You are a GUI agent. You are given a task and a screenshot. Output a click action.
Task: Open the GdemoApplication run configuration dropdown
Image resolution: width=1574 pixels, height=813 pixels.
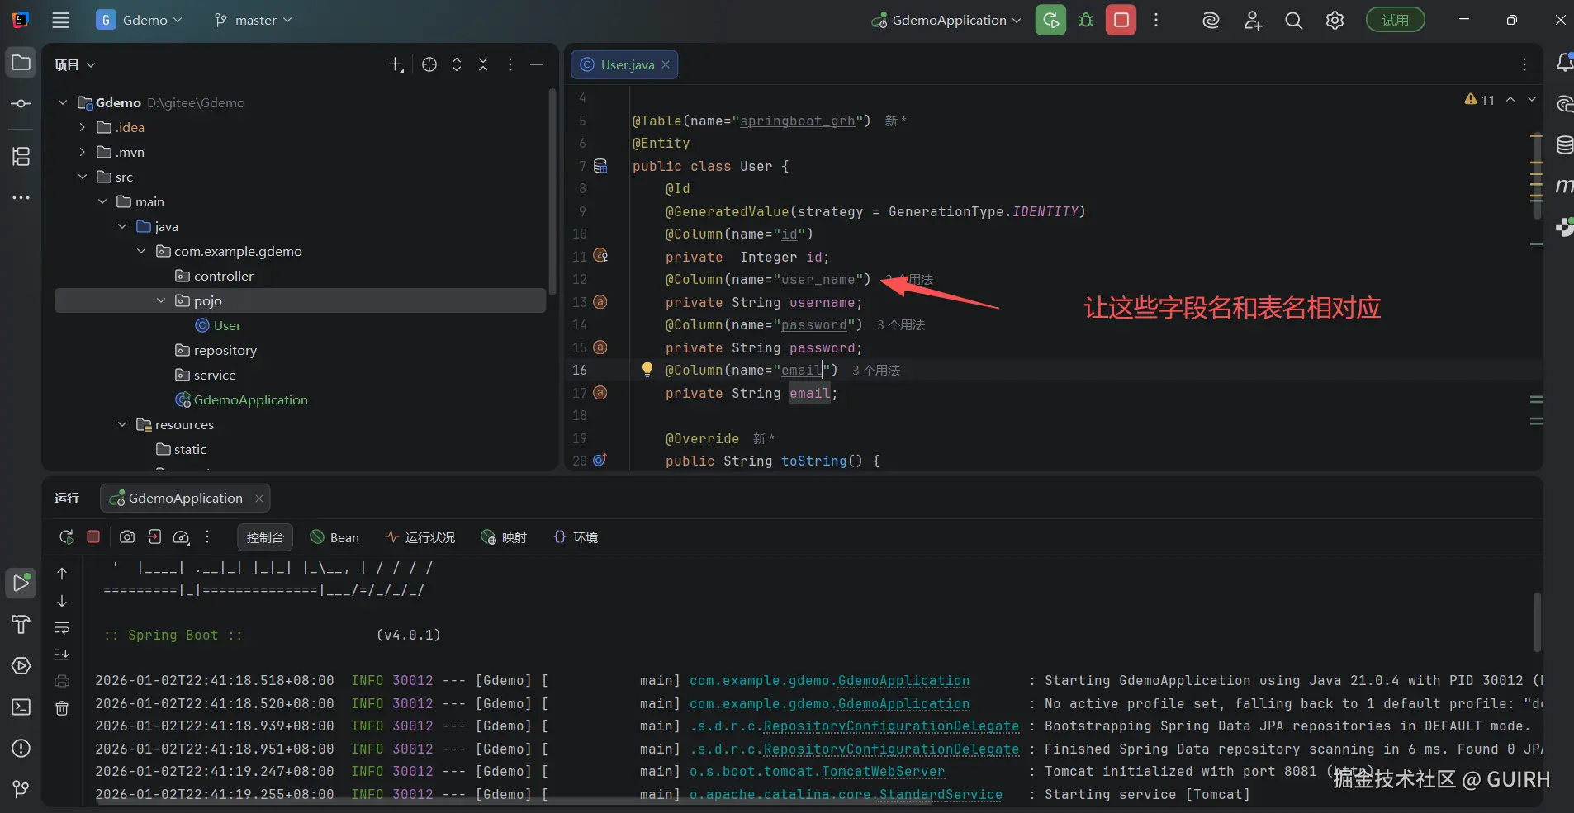946,20
